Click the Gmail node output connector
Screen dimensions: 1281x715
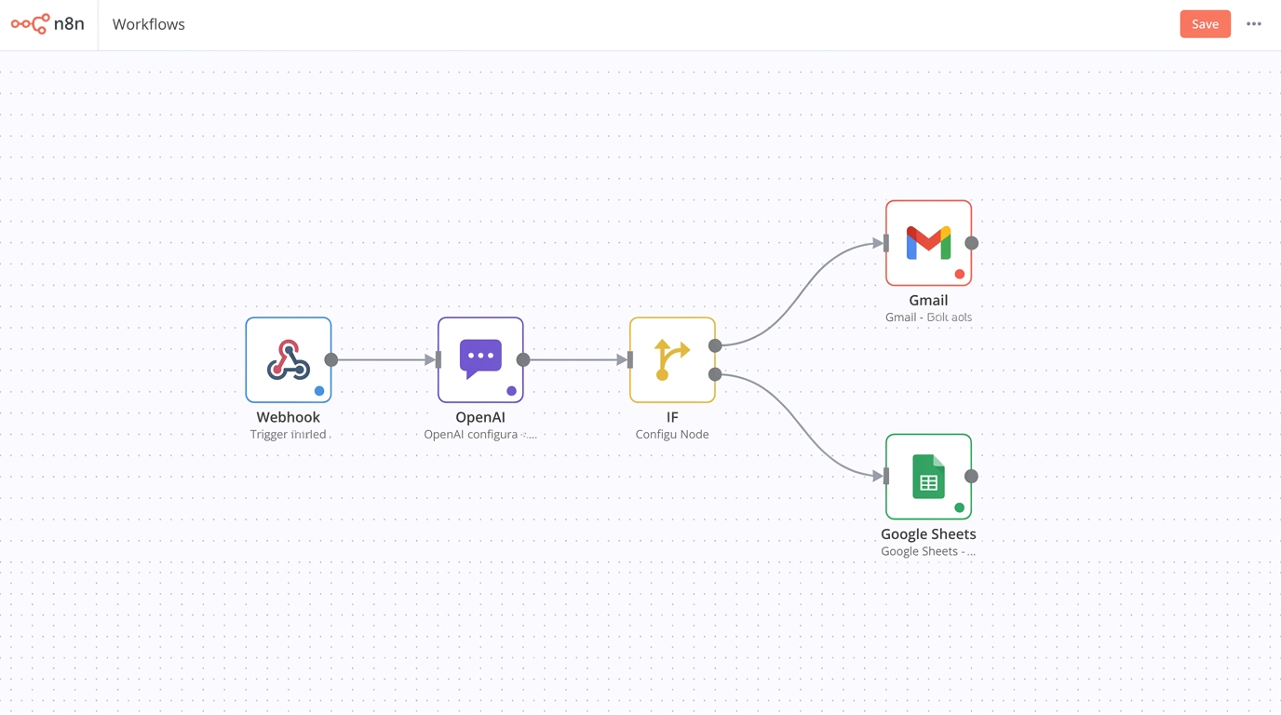971,243
